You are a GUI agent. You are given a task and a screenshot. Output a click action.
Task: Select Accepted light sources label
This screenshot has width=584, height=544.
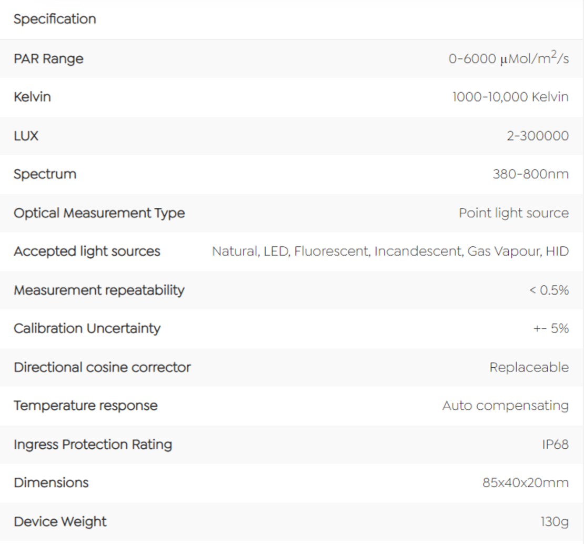(x=87, y=251)
